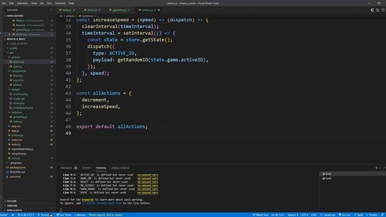This screenshot has width=386, height=217.
Task: Open the File menu
Action: tap(4, 3)
